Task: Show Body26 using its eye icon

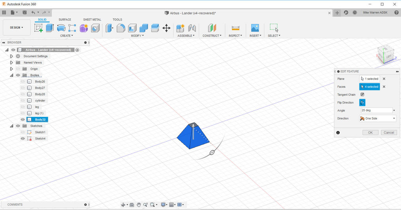Action: 23,81
